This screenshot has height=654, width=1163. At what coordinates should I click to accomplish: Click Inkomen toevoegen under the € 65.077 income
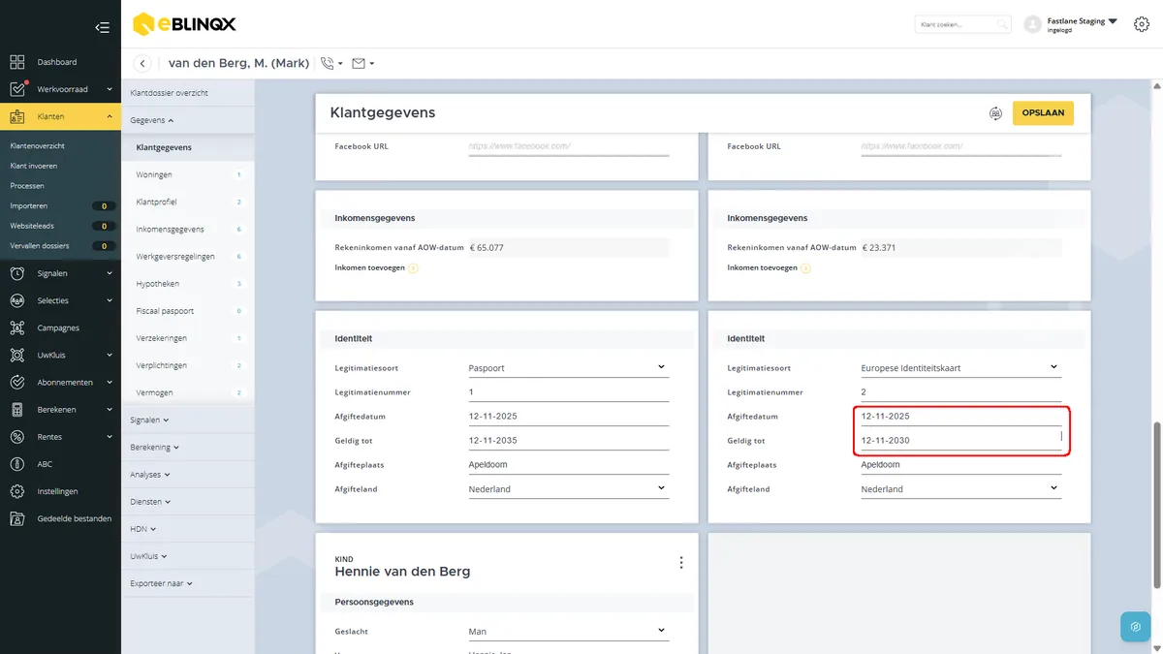tap(372, 267)
